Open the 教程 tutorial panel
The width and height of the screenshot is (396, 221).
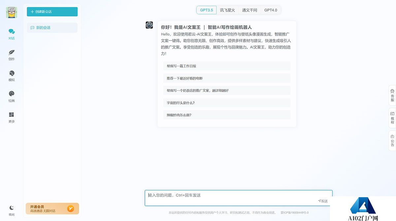392,118
